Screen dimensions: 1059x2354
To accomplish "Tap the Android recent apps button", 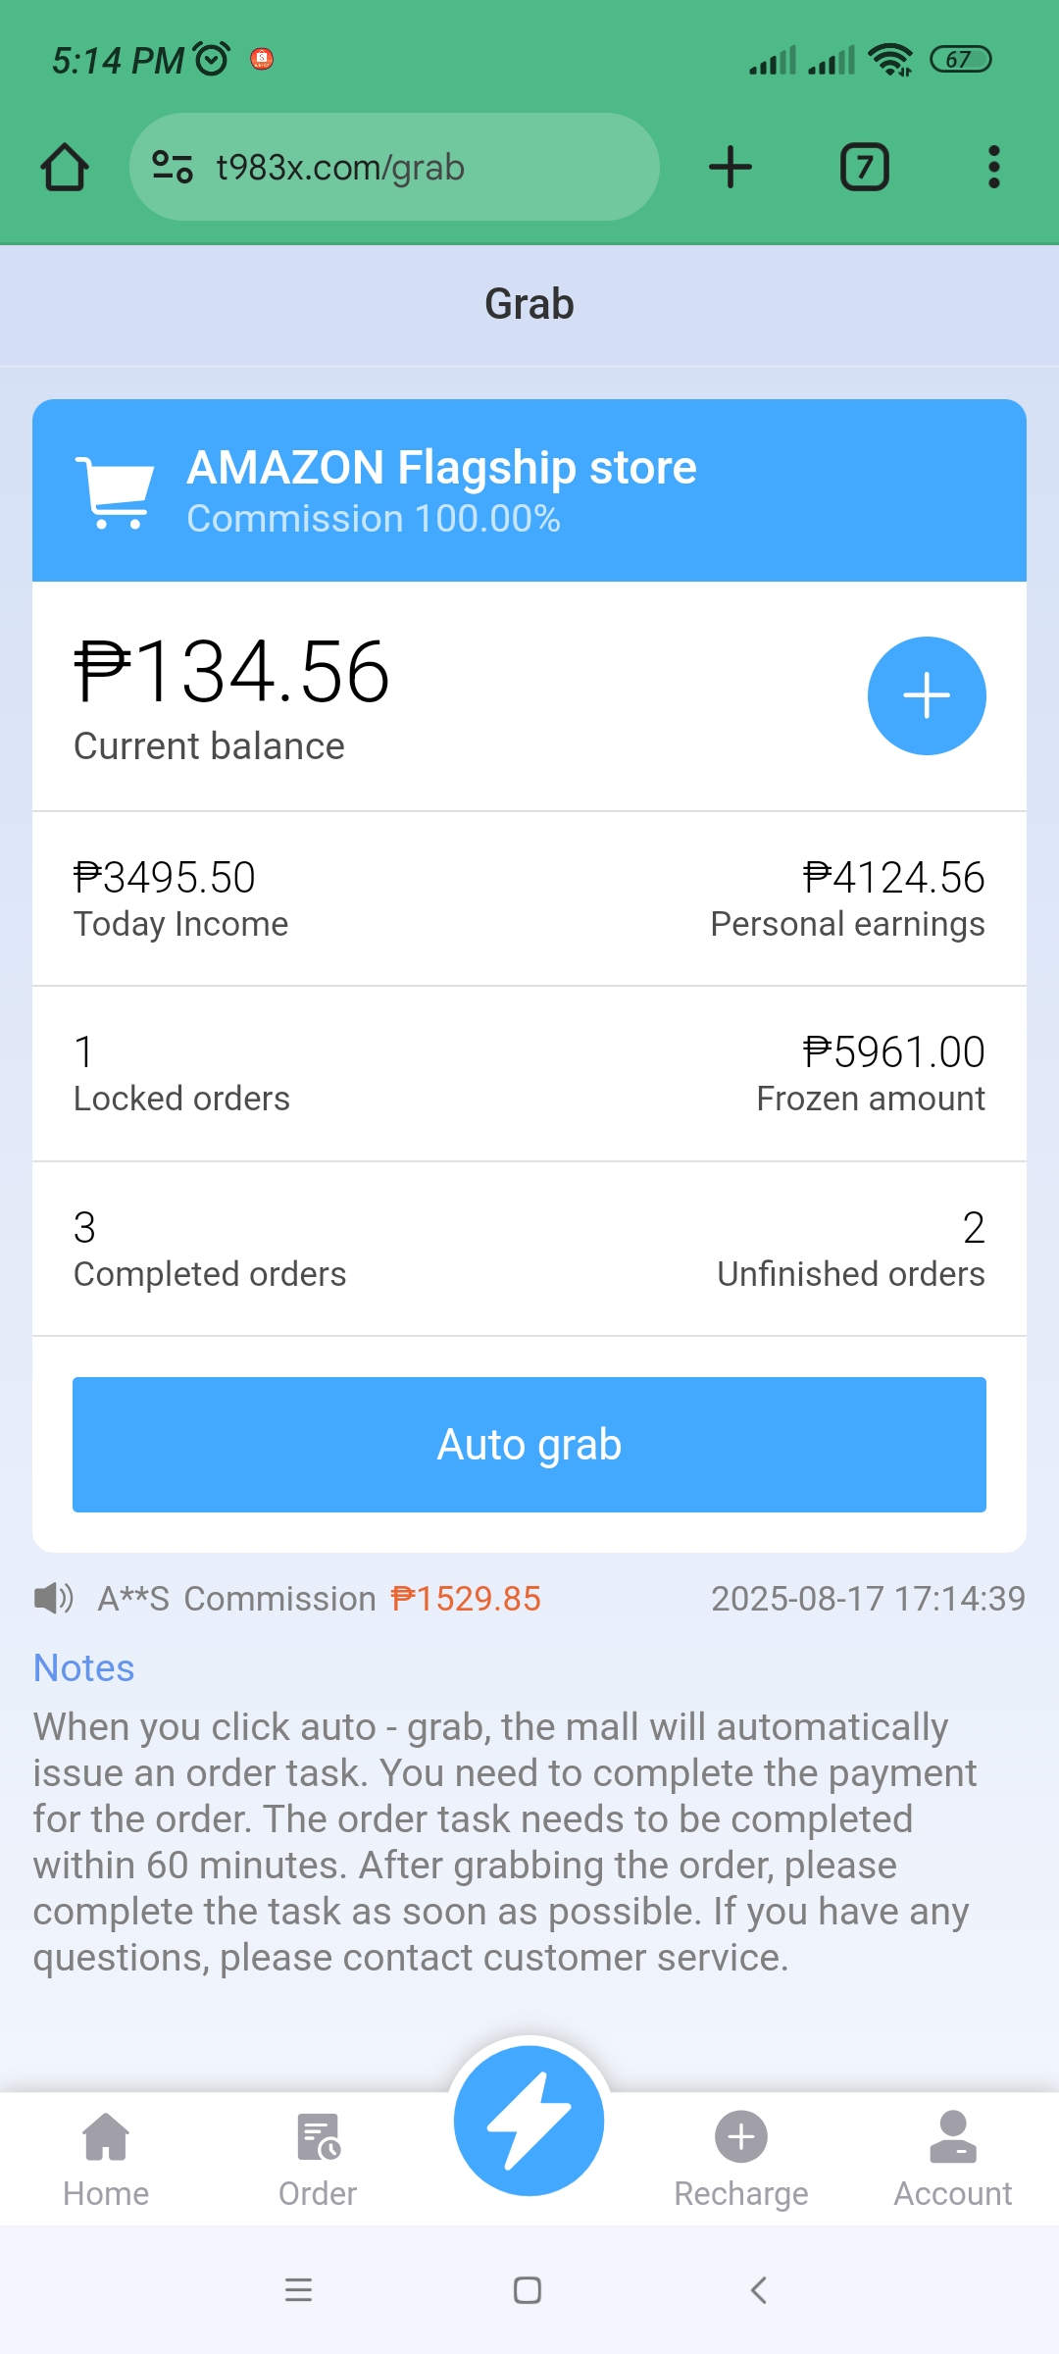I will [x=298, y=2290].
